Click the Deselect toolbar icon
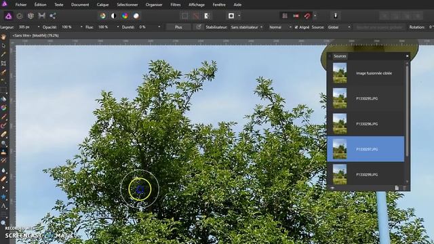 (x=196, y=16)
